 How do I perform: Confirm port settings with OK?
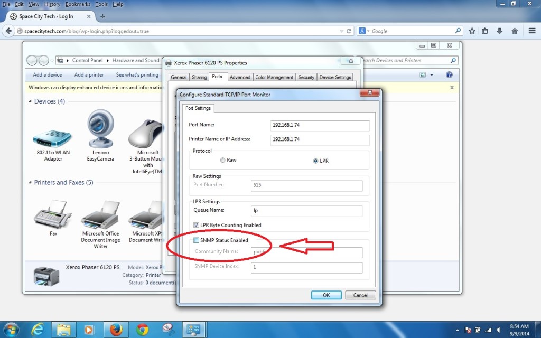coord(326,295)
